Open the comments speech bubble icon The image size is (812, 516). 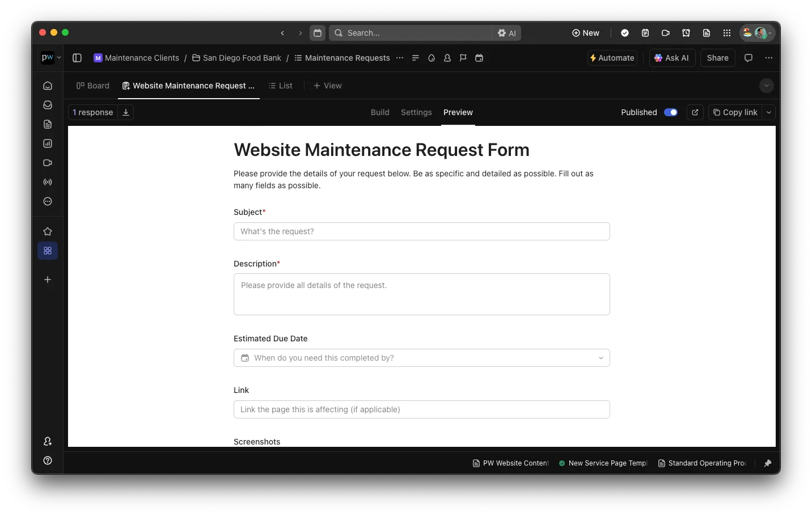click(748, 58)
